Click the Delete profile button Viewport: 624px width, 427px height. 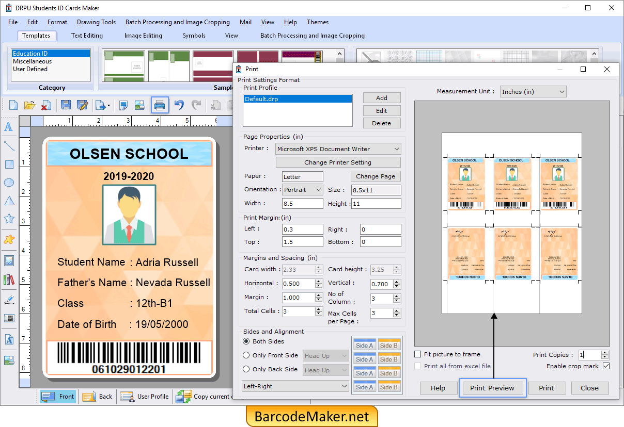(382, 123)
